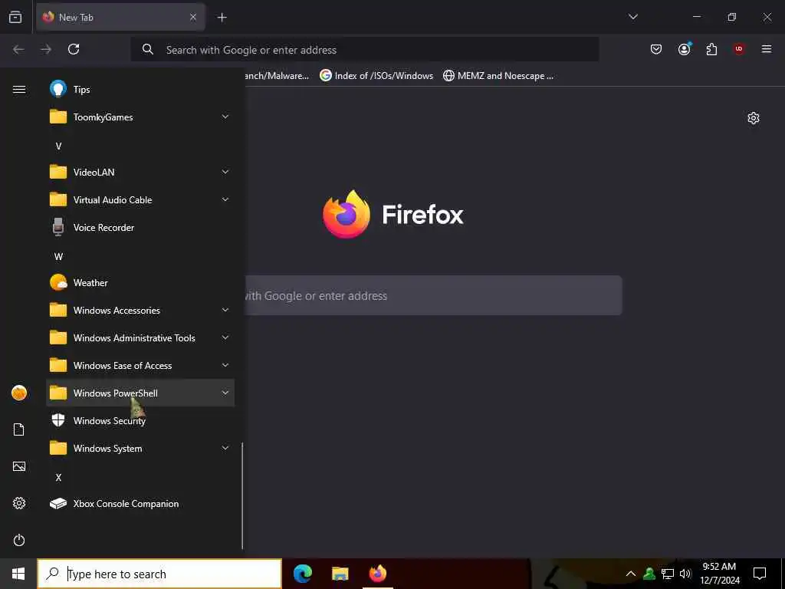Open uBlock Origin extension
Image resolution: width=785 pixels, height=589 pixels.
point(739,49)
